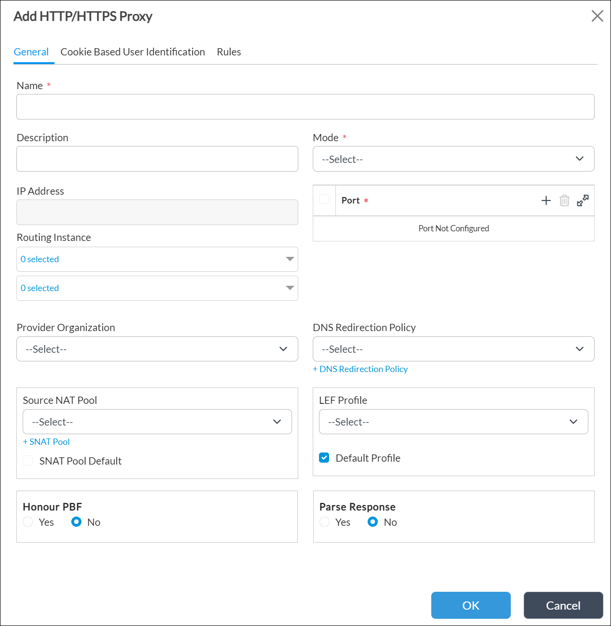611x626 pixels.
Task: Switch to Cookie Based User Identification tab
Action: pos(133,52)
